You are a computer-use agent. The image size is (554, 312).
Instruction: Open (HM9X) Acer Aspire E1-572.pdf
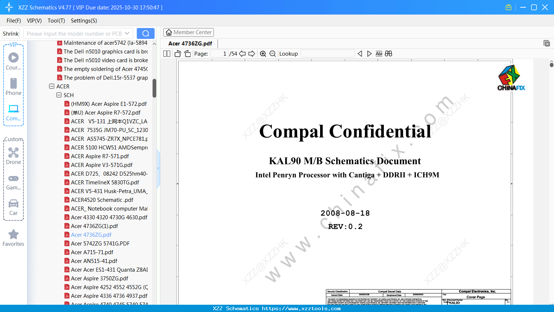pyautogui.click(x=105, y=104)
